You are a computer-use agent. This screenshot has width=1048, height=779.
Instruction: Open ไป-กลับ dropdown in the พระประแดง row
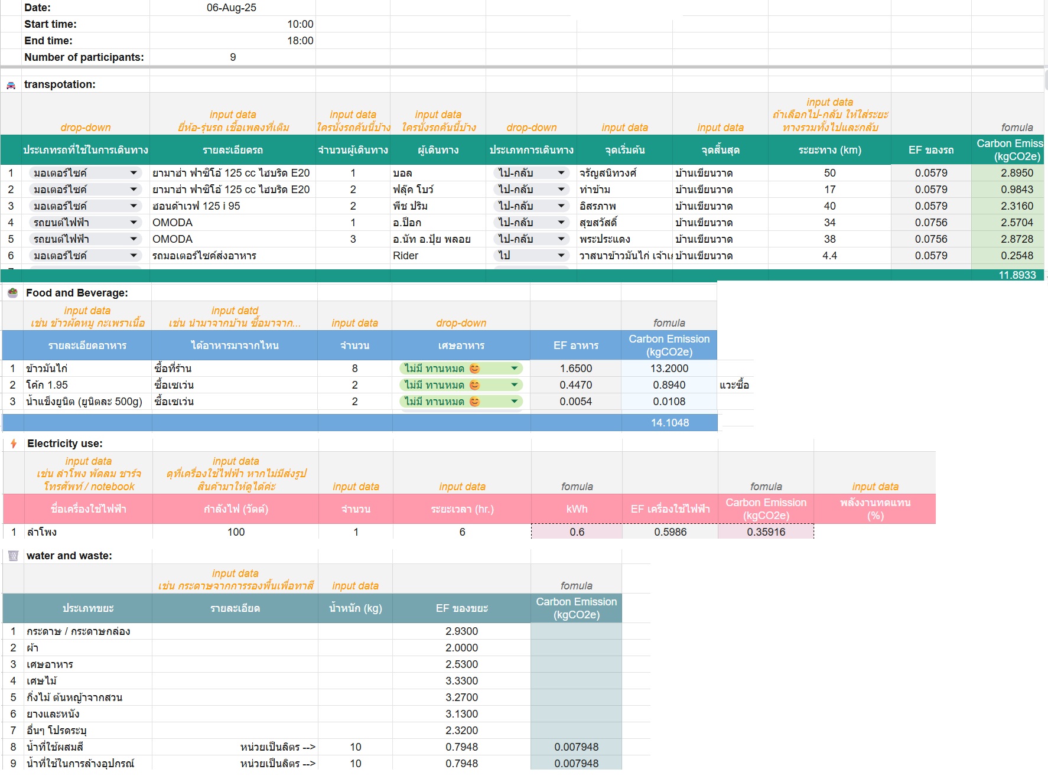561,239
